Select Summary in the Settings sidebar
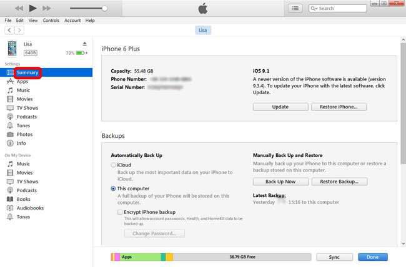 [x=46, y=72]
